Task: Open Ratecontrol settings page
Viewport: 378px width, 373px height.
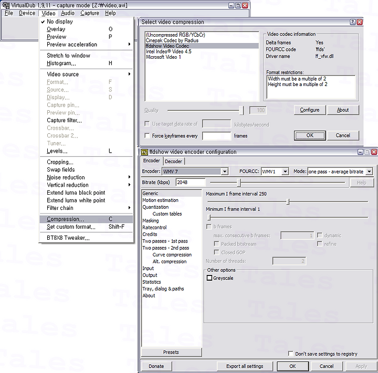Action: 154,228
